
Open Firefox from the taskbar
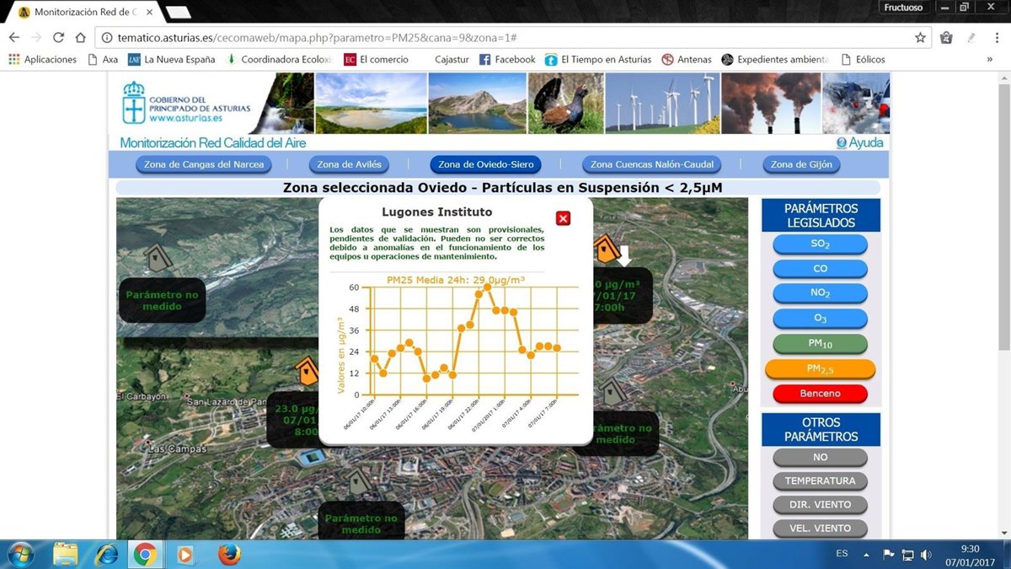coord(228,555)
